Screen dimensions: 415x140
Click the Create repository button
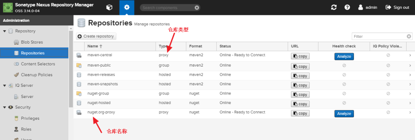tap(96, 36)
